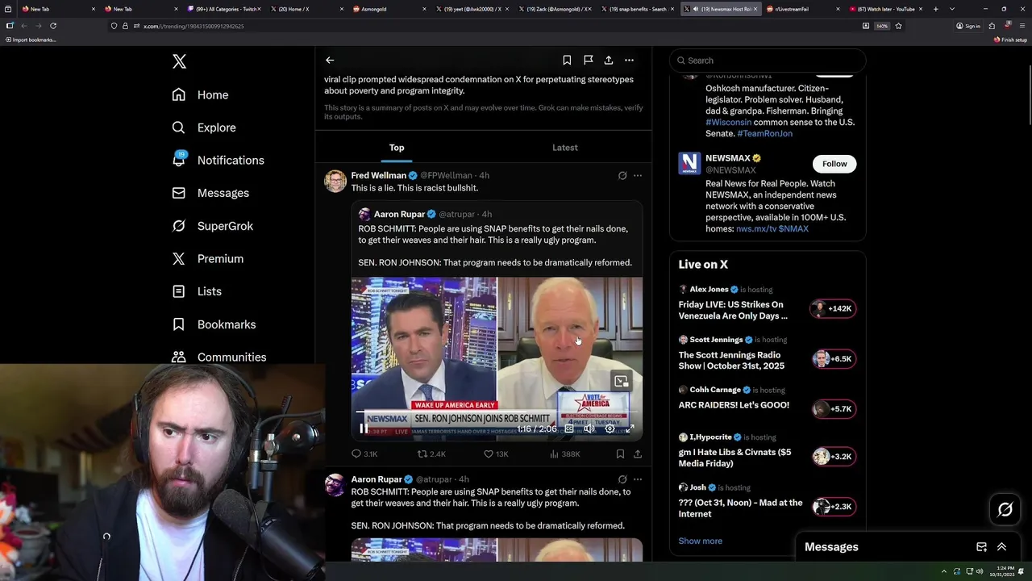The height and width of the screenshot is (581, 1032).
Task: Switch to the Latest tab
Action: click(565, 148)
